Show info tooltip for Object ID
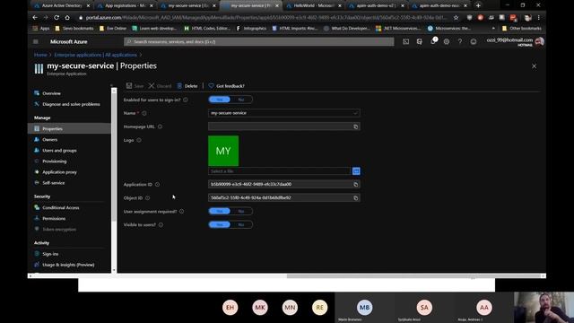574x323 pixels. [x=147, y=197]
